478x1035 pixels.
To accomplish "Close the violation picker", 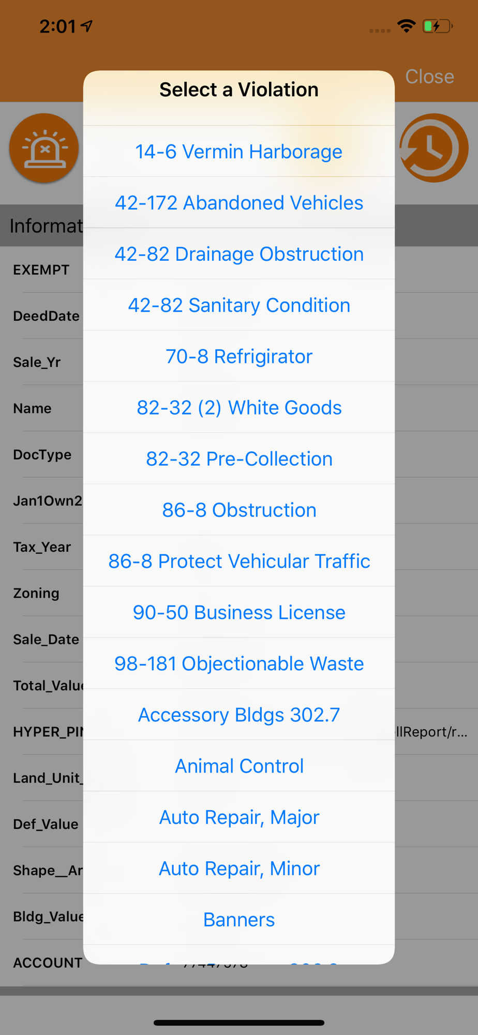I will click(429, 77).
